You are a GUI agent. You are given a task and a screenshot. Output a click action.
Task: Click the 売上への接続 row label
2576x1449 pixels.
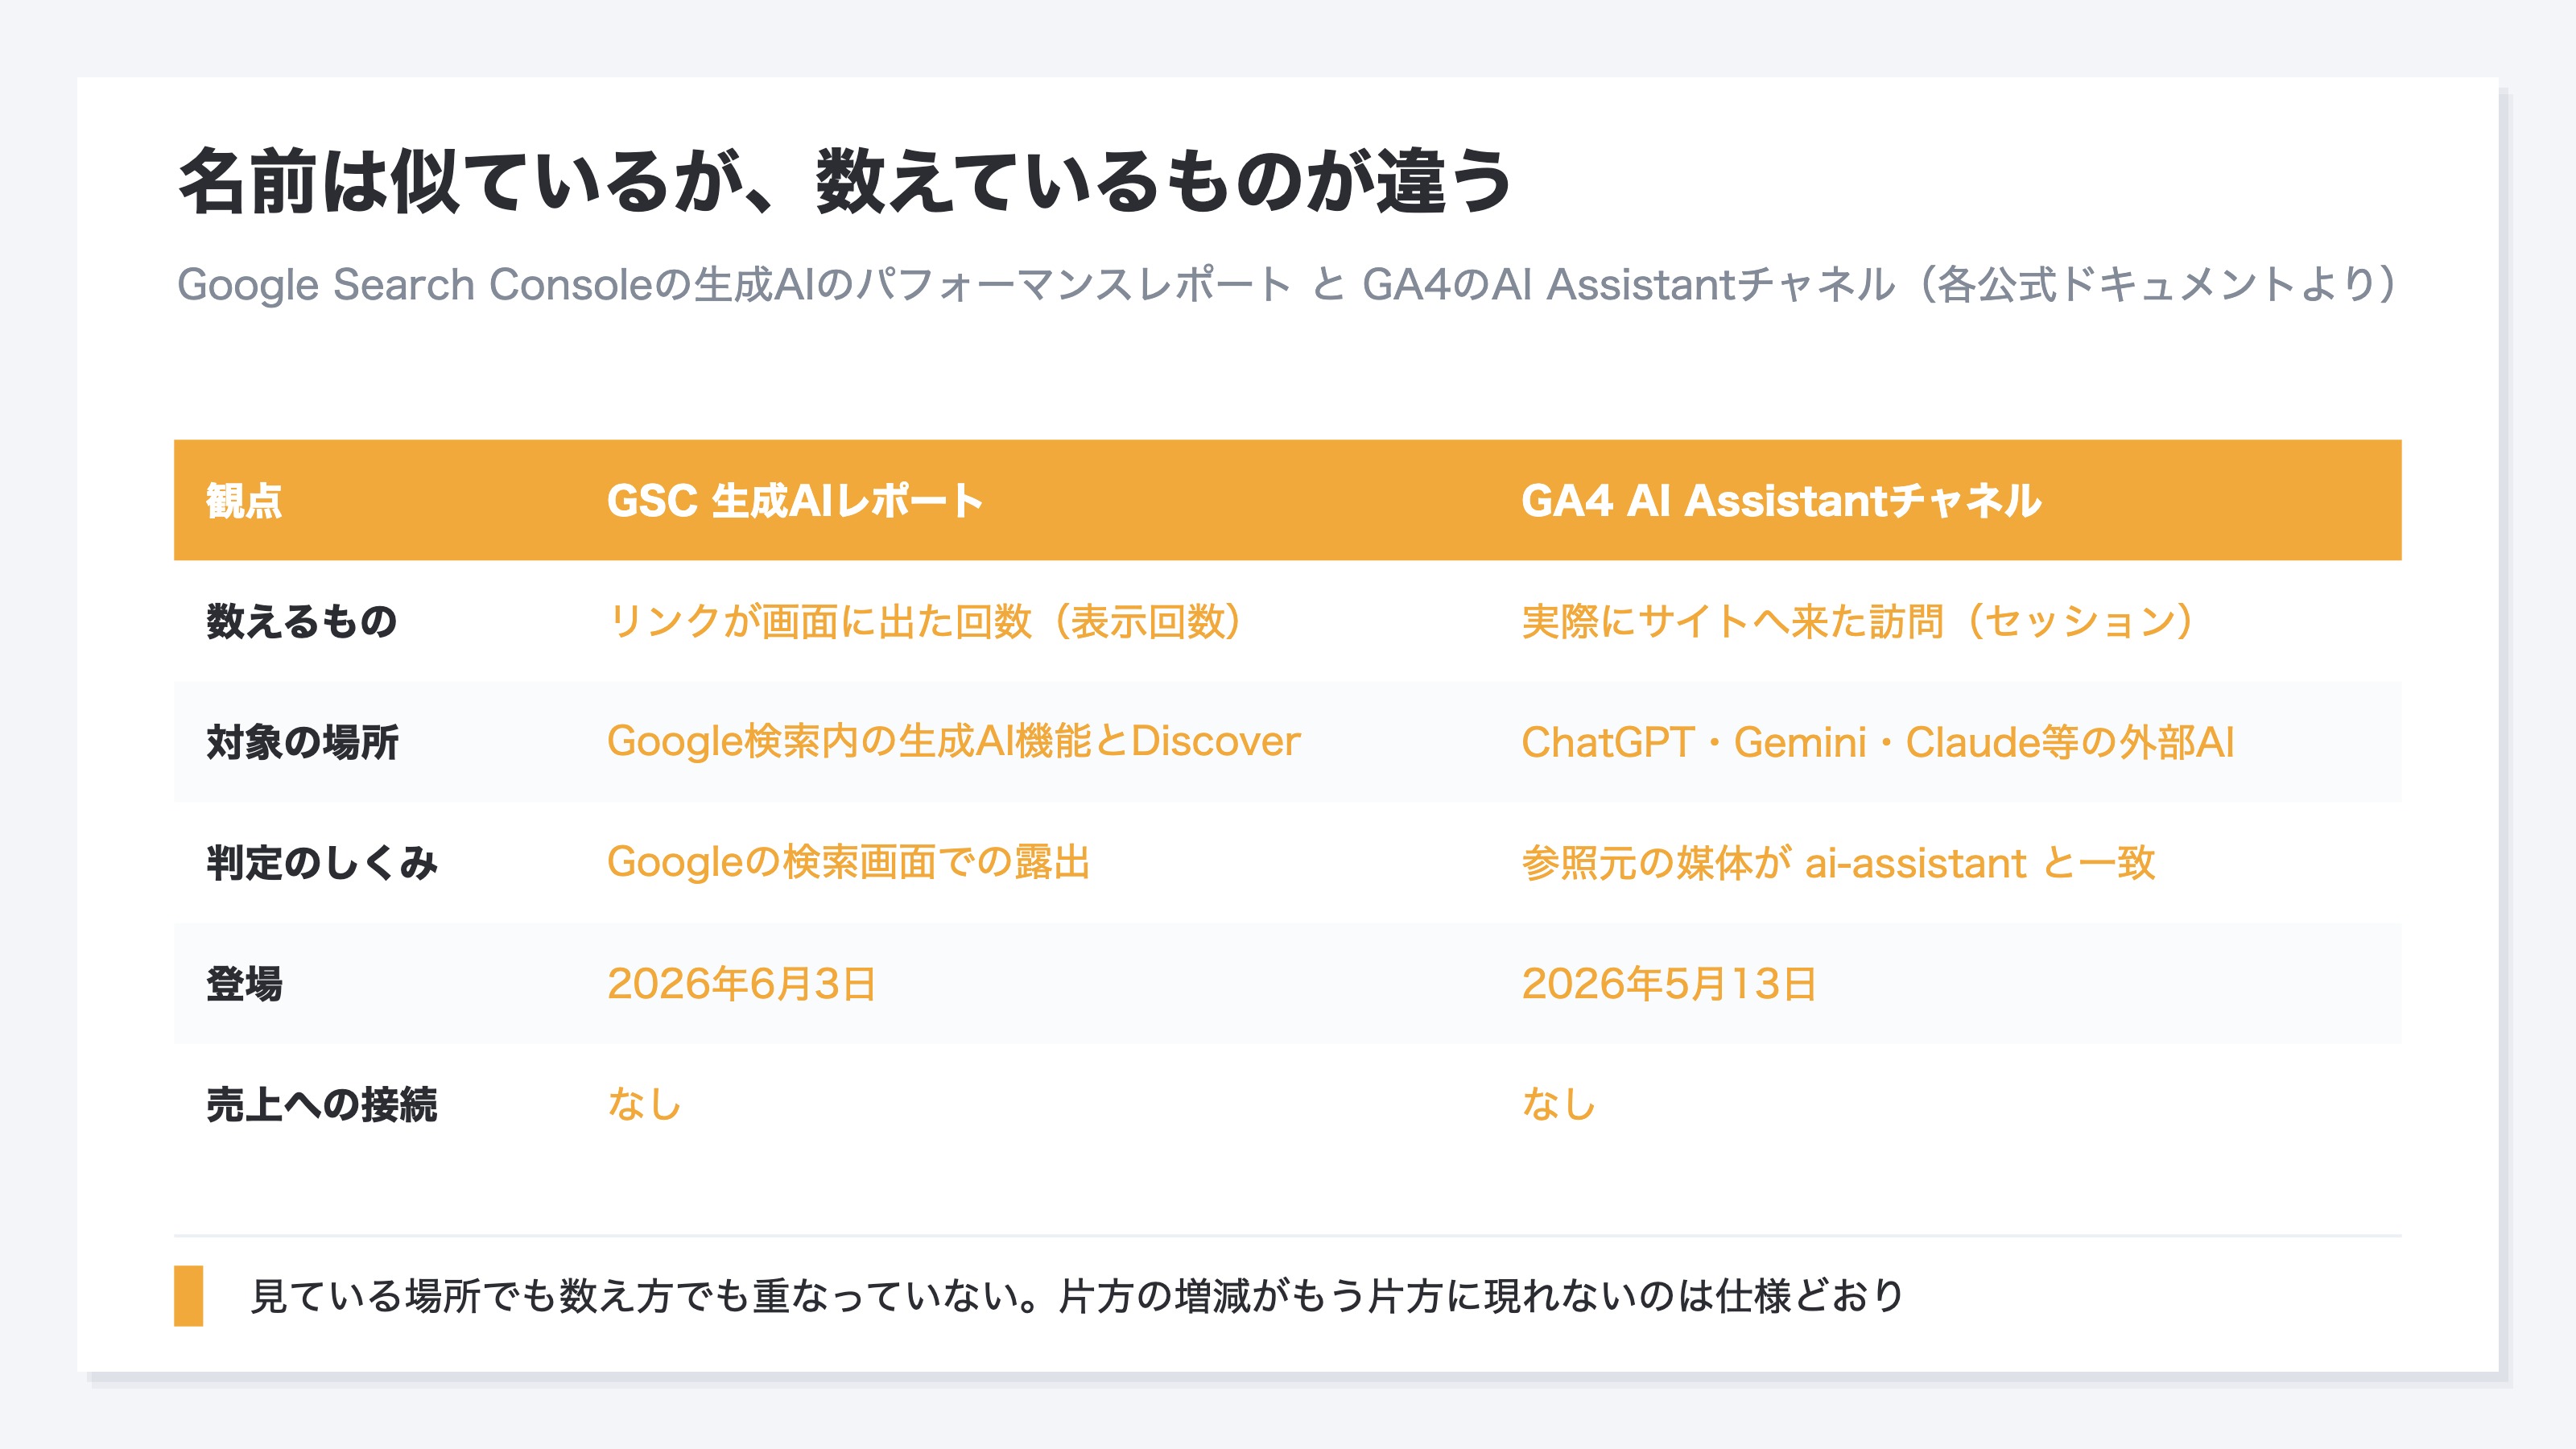click(322, 1105)
